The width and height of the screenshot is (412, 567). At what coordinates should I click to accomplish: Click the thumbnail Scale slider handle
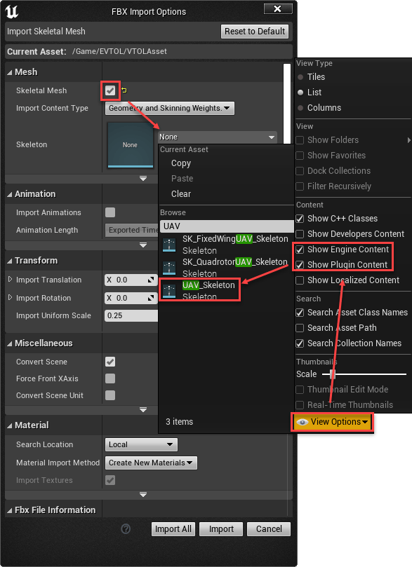(333, 374)
